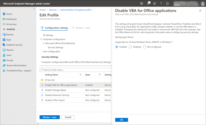The height and width of the screenshot is (125, 206).
Task: Open All services in sidebar
Action: pyautogui.click(x=11, y=24)
